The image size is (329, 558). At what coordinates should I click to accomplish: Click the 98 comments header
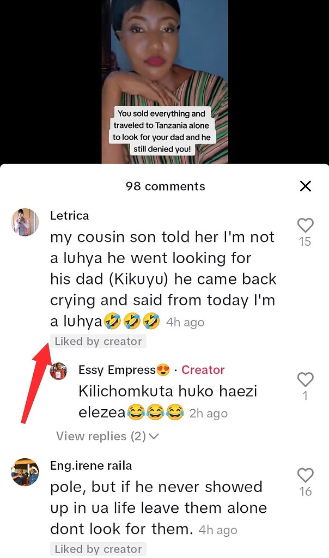point(166,186)
